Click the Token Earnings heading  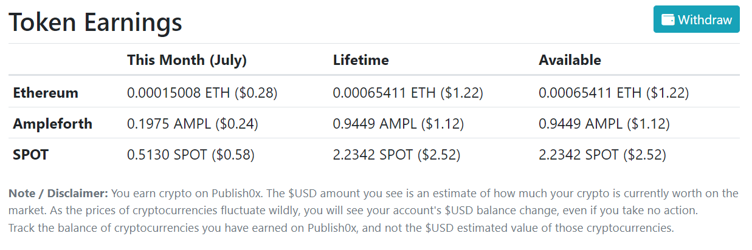[x=95, y=22]
